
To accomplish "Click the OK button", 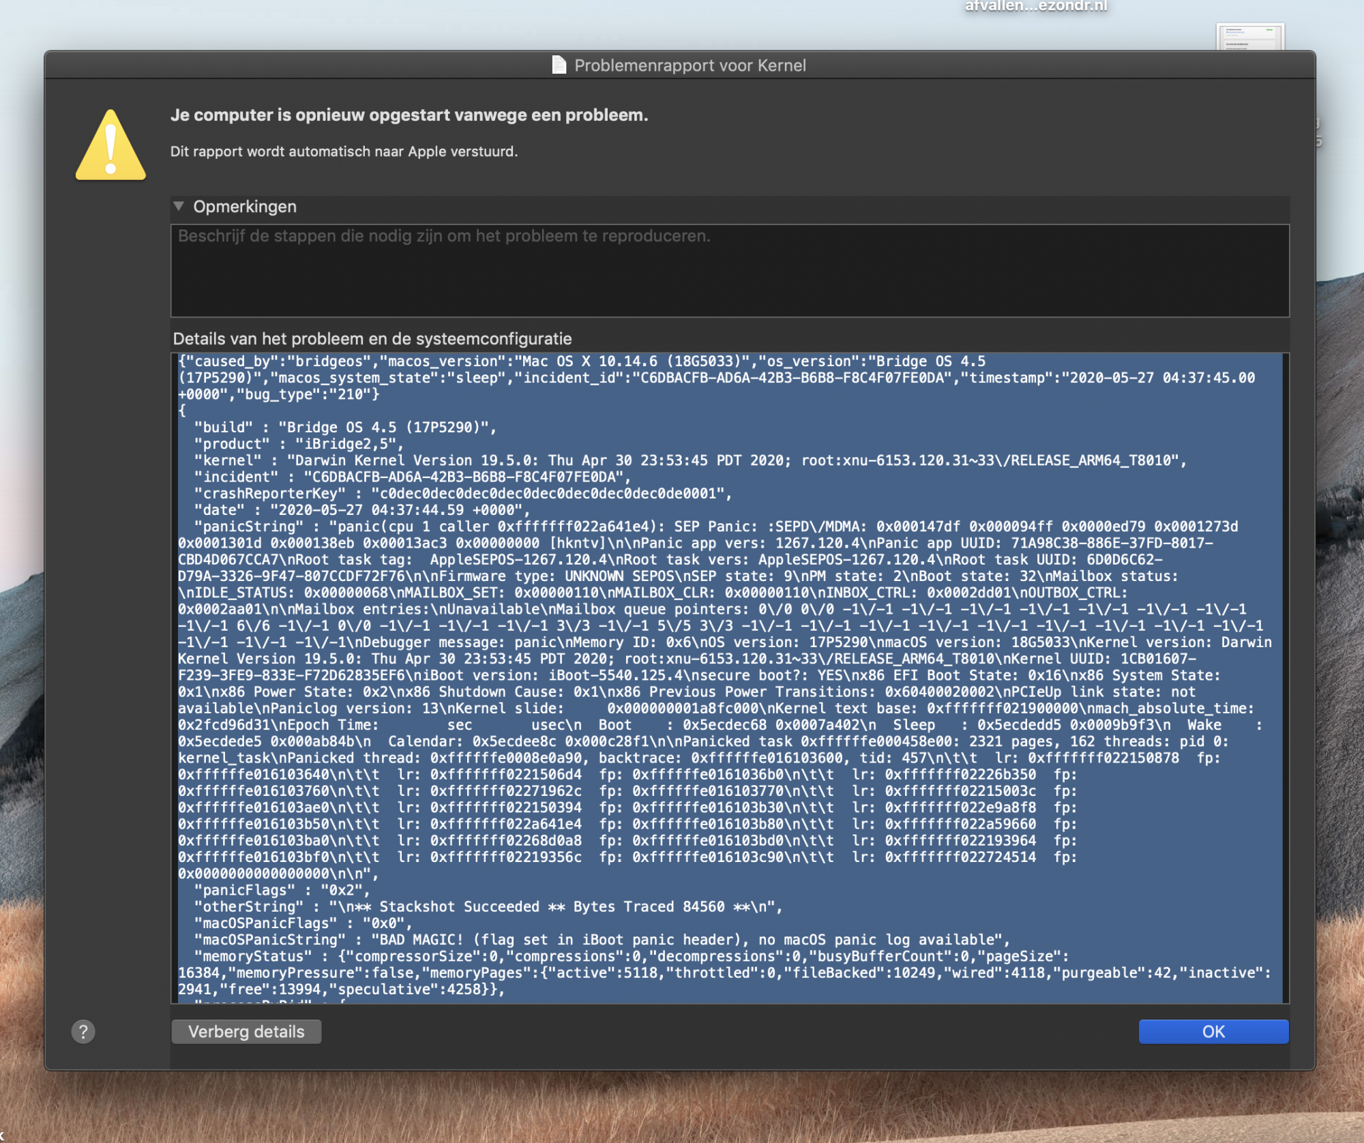I will (1213, 1031).
